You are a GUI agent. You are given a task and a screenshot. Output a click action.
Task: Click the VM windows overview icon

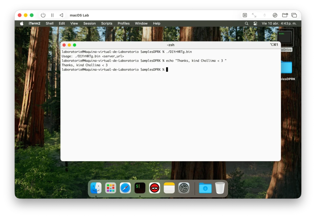[x=294, y=15]
